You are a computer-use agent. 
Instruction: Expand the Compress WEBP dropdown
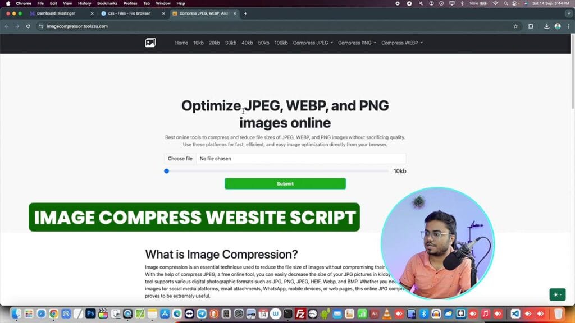(x=401, y=43)
